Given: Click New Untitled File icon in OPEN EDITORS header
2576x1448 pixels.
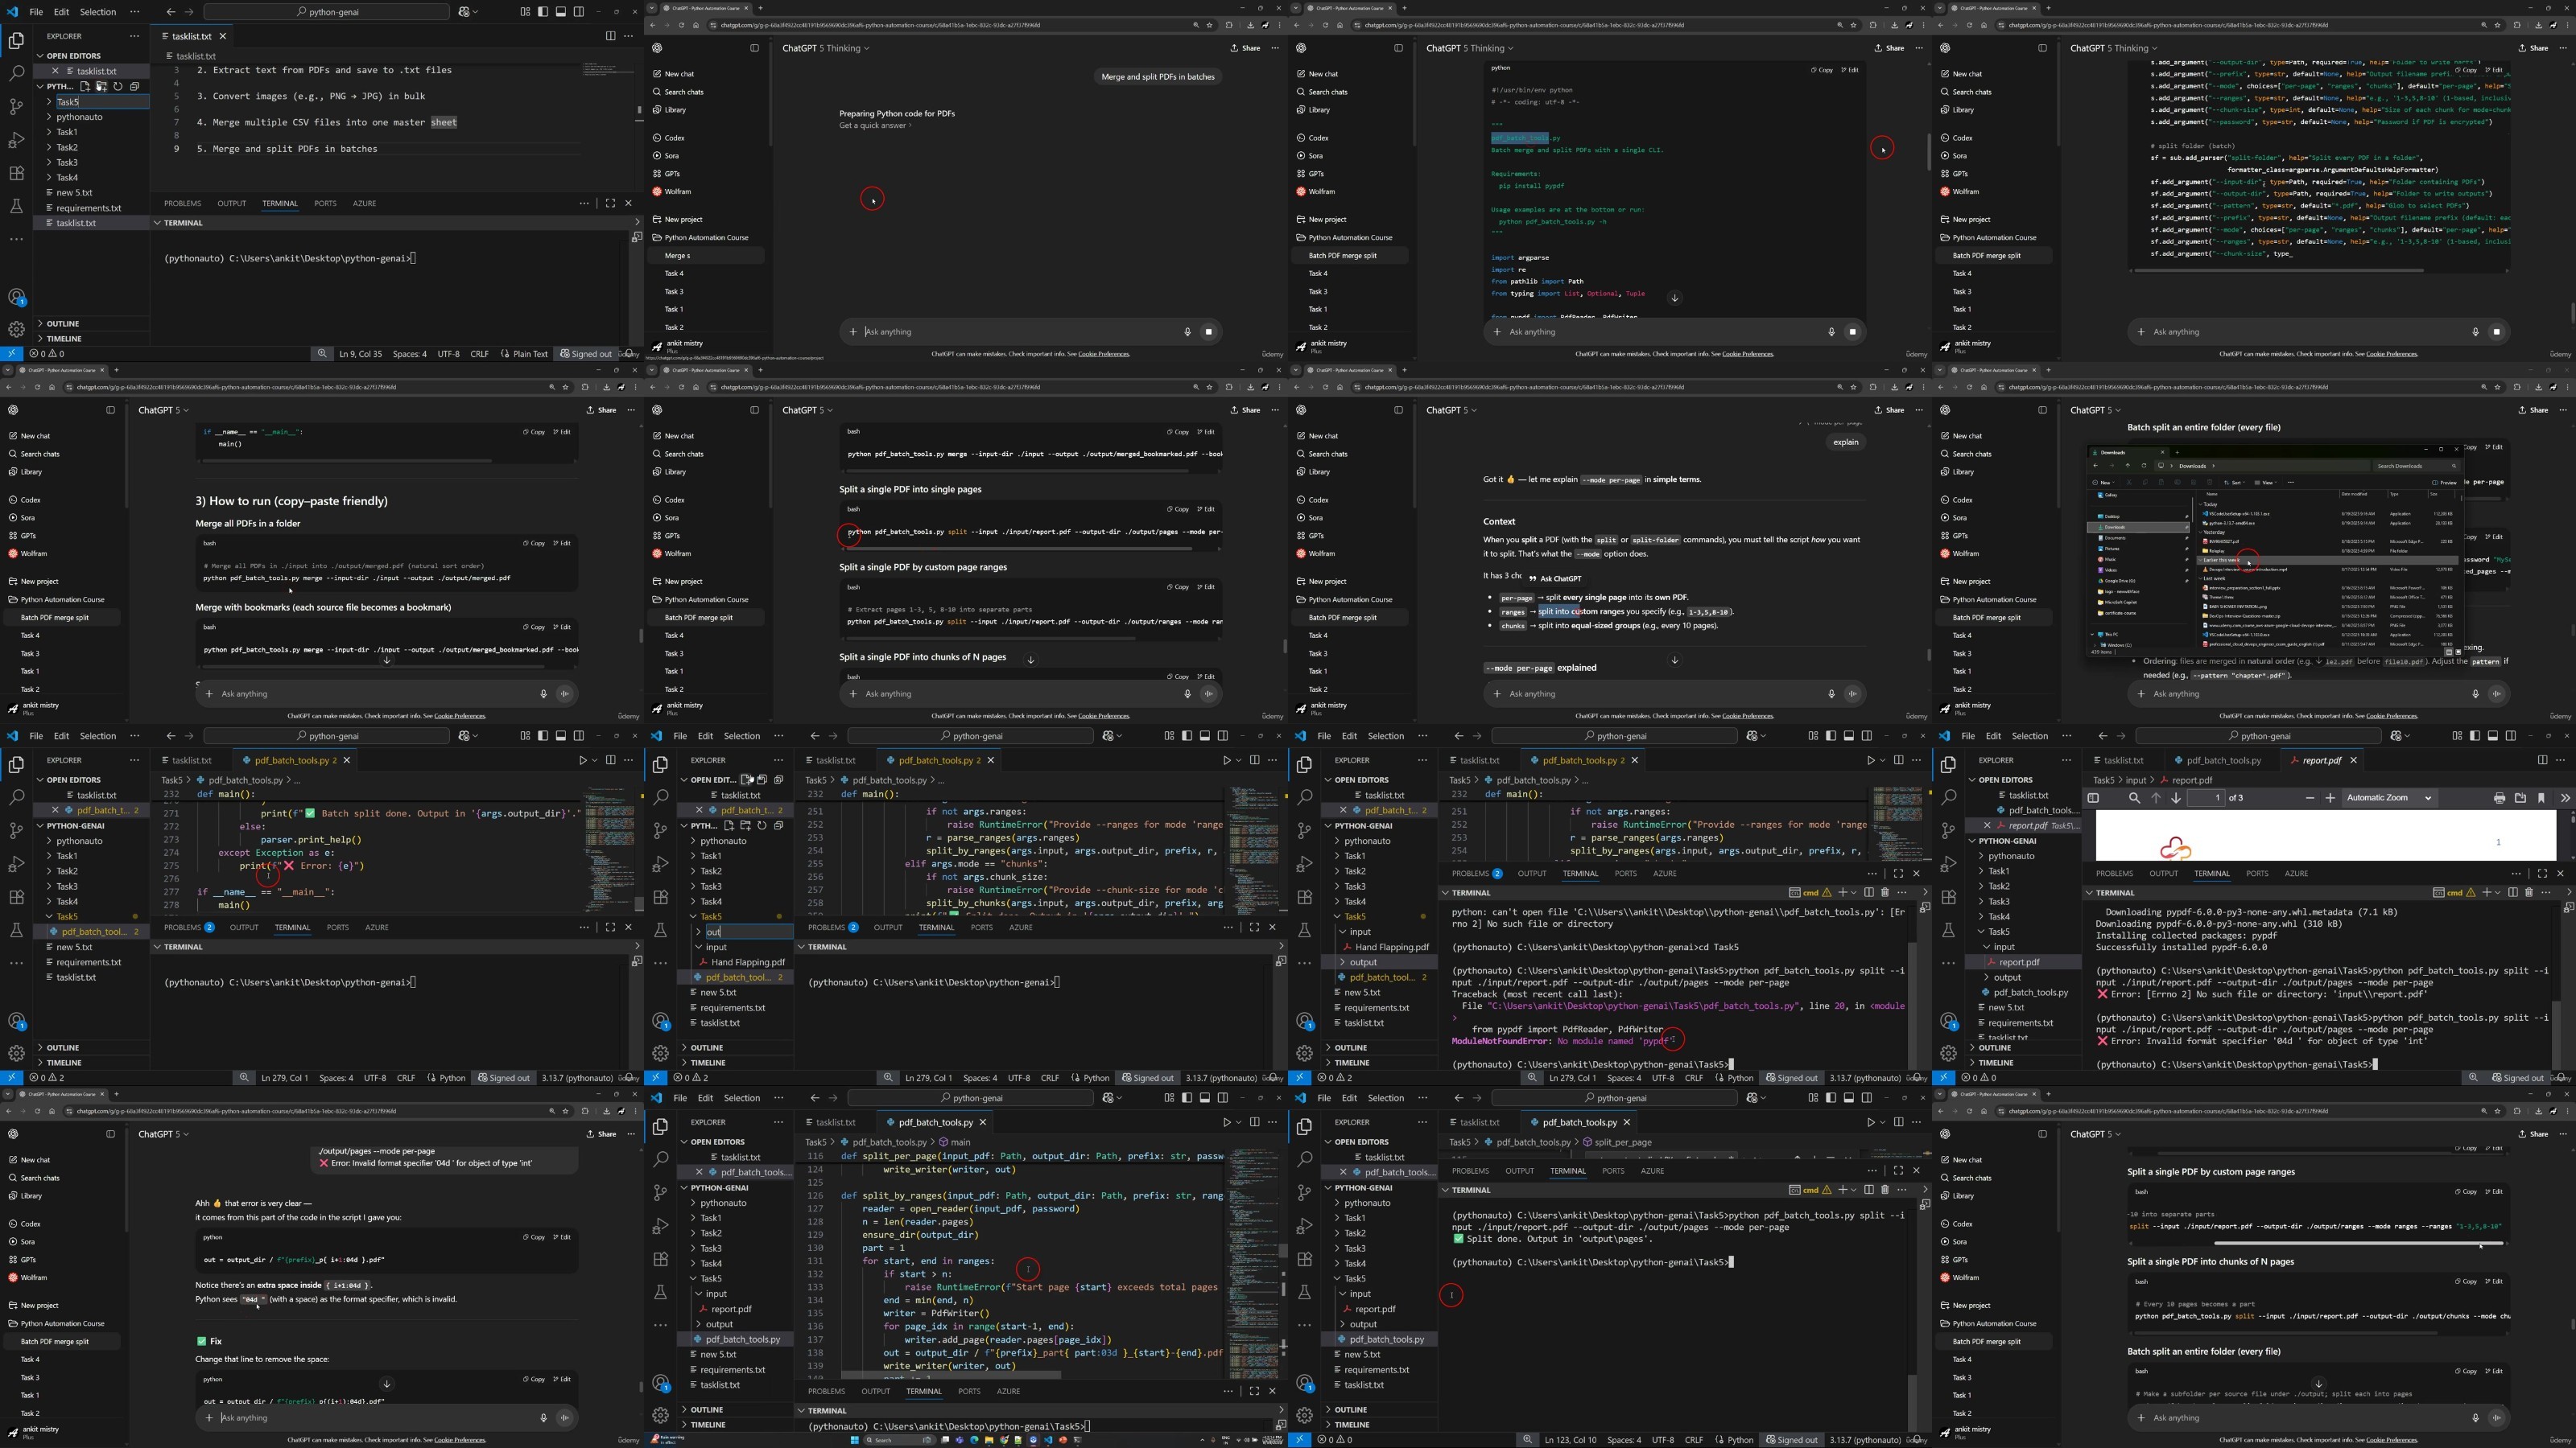Looking at the screenshot, I should [746, 780].
